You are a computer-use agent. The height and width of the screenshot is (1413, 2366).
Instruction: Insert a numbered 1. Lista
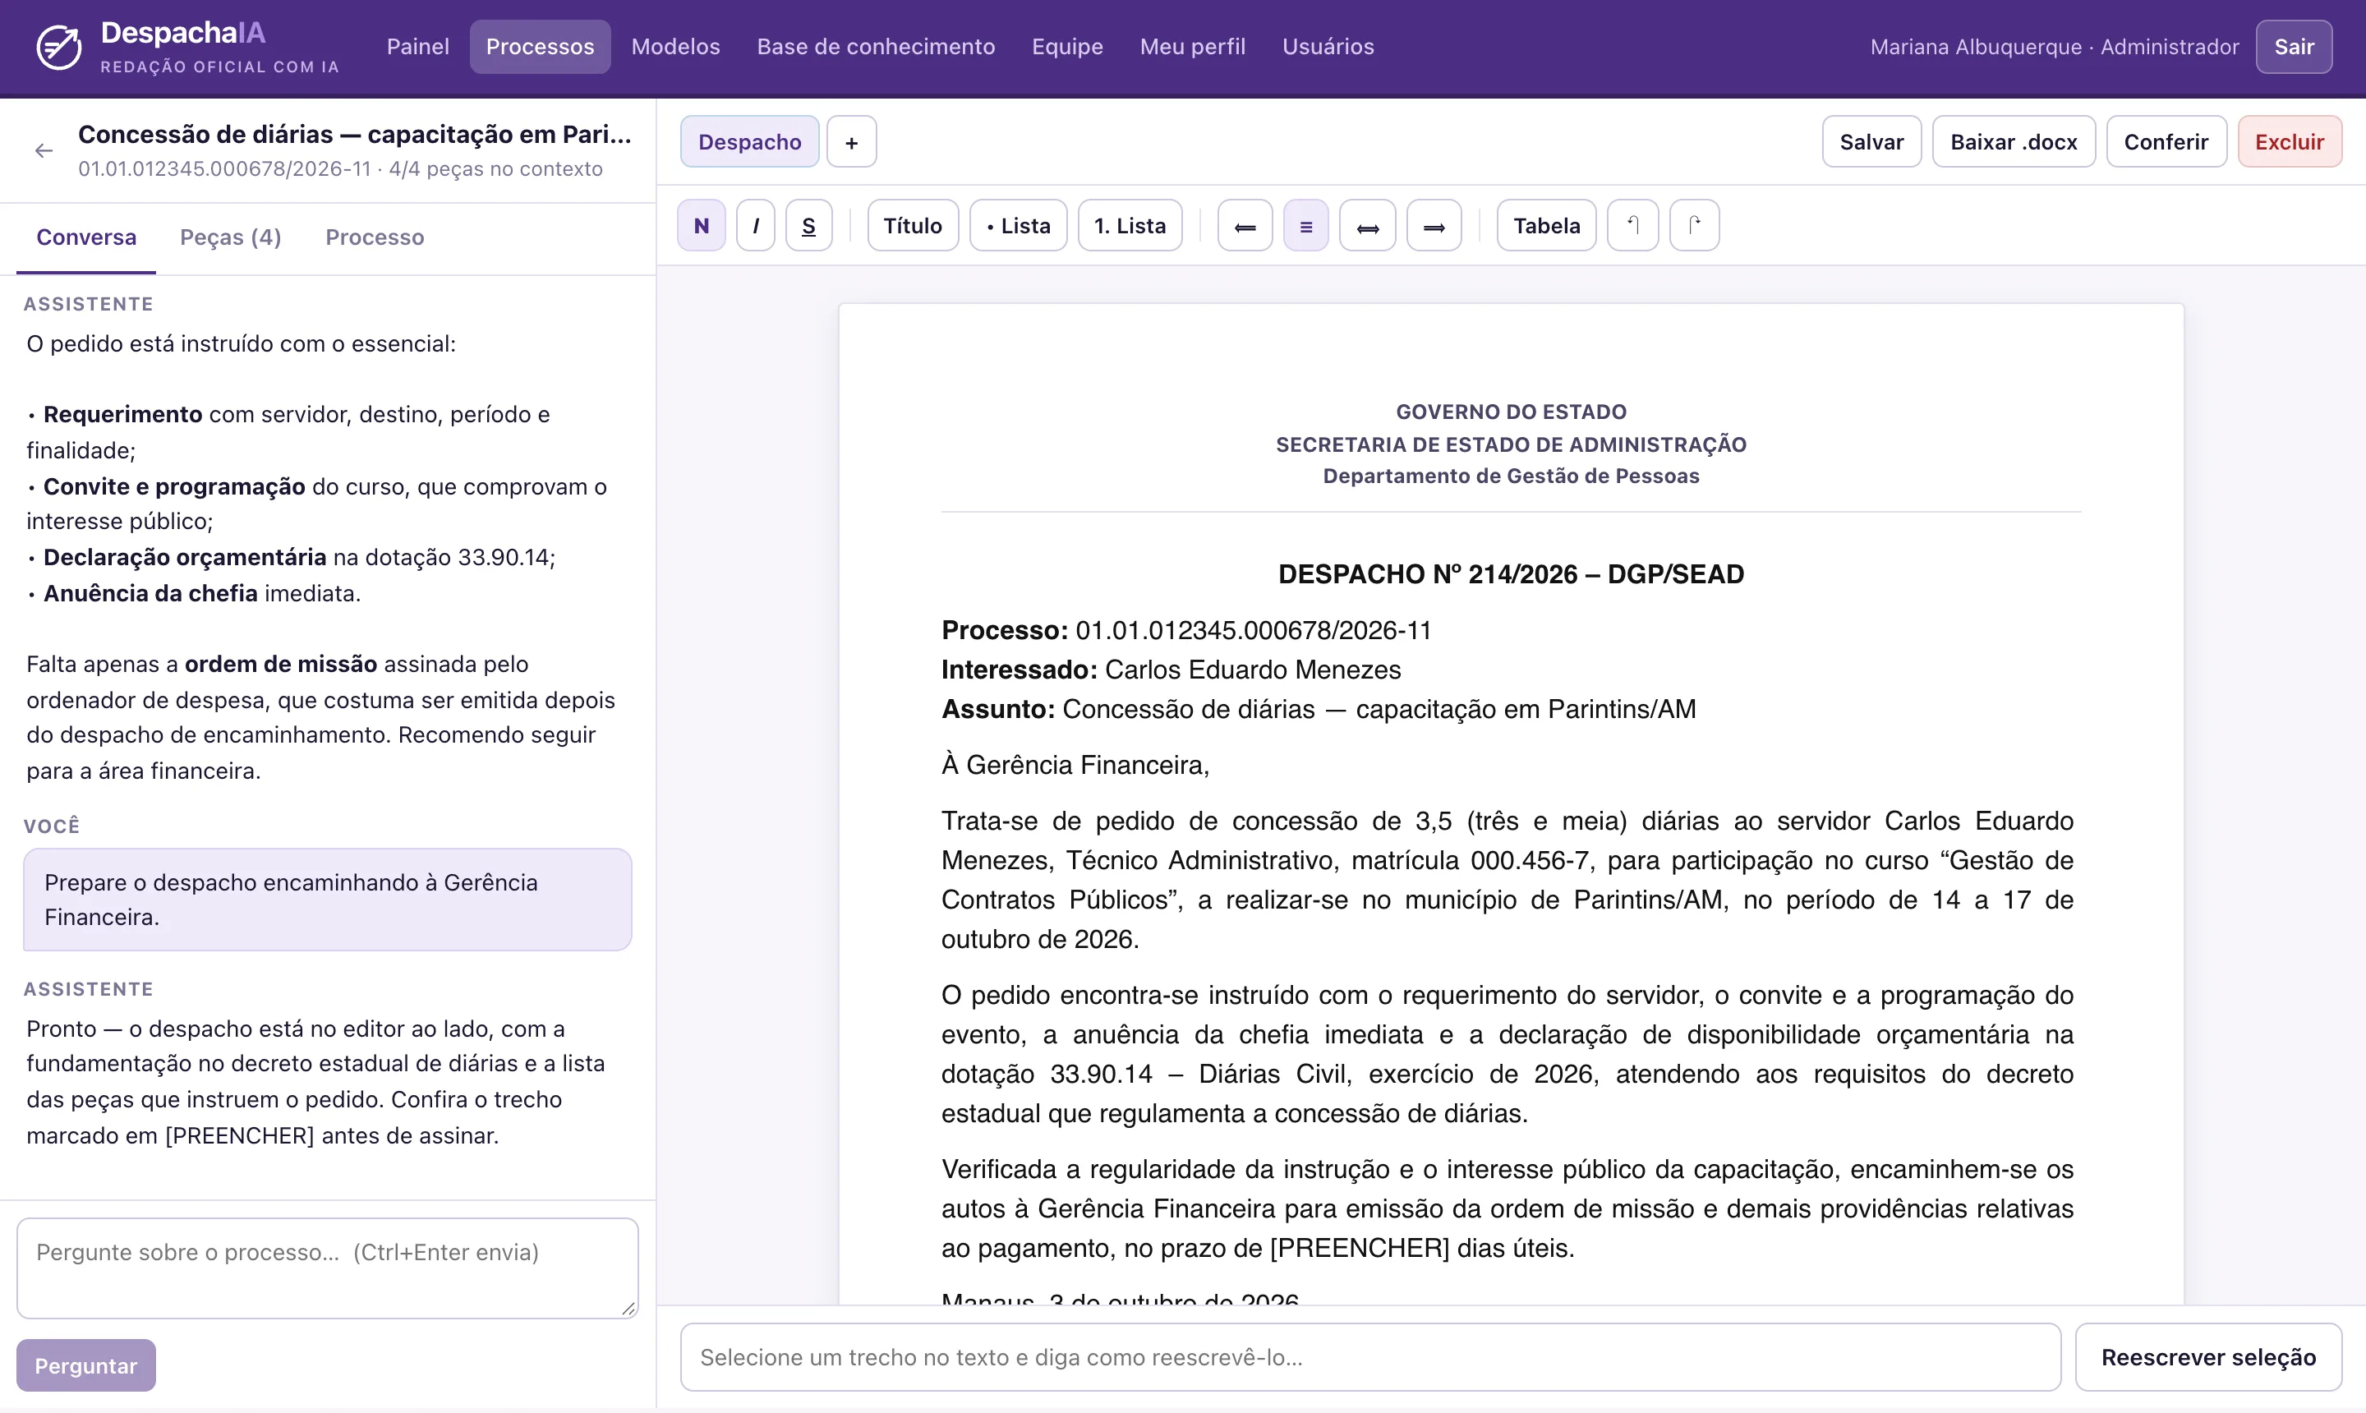pos(1130,226)
